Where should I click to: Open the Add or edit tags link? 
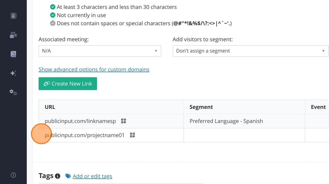[x=92, y=176]
